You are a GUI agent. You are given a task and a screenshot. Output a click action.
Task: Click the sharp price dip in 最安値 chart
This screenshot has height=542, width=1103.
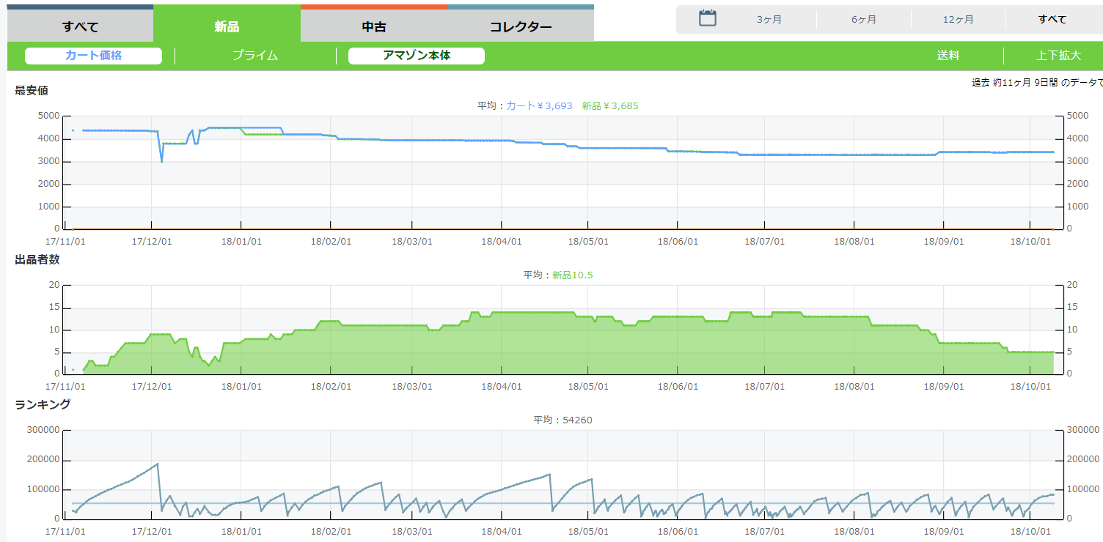[x=162, y=160]
